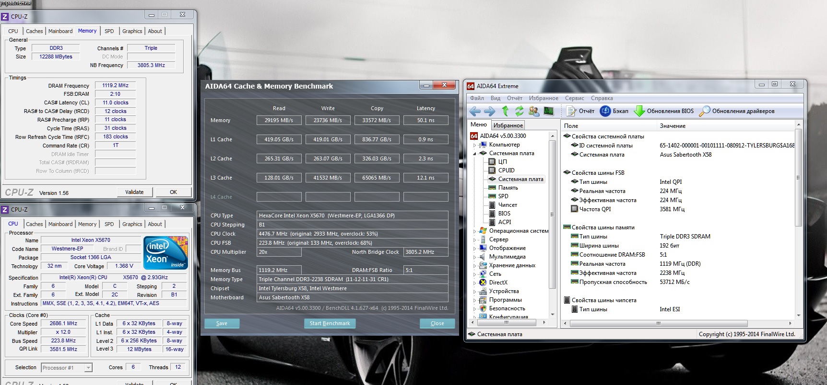Select the ACPI icon in the tree
827x385 pixels.
(492, 222)
